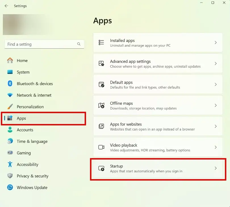Open Accessibility label in sidebar
Screen dimensions: 230x207
click(x=28, y=164)
